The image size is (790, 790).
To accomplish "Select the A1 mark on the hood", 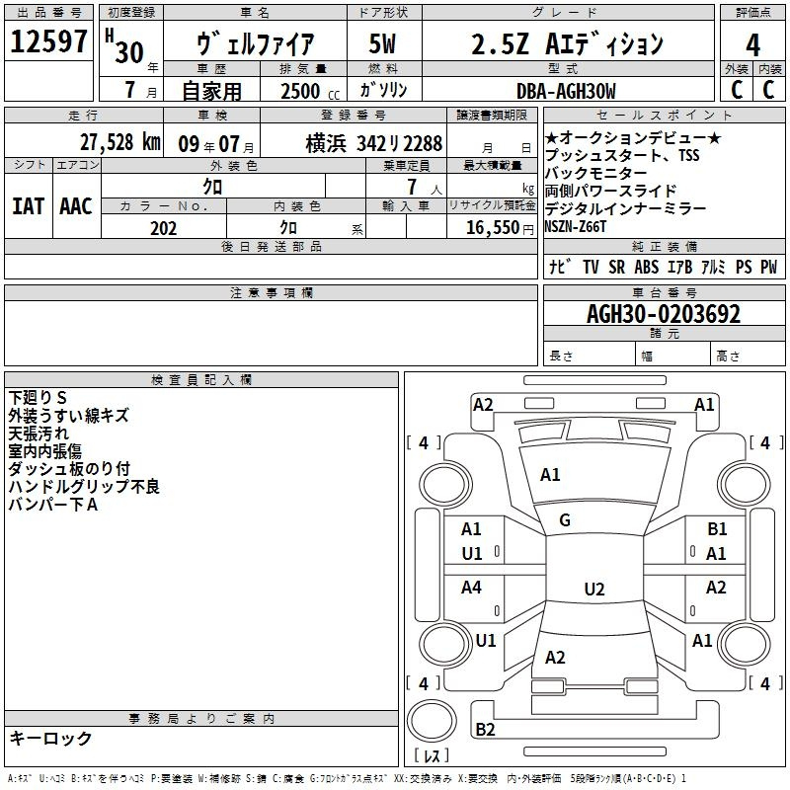I will (x=550, y=475).
